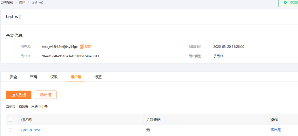This screenshot has height=136, width=298.
Task: Click the green success checkmark icon
Action: pyautogui.click(x=285, y=2)
